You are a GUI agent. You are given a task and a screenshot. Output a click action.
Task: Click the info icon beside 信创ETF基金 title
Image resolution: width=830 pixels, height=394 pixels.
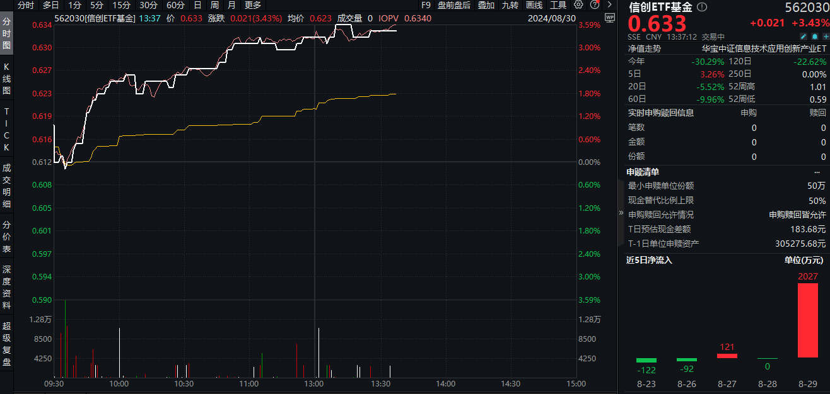point(702,8)
